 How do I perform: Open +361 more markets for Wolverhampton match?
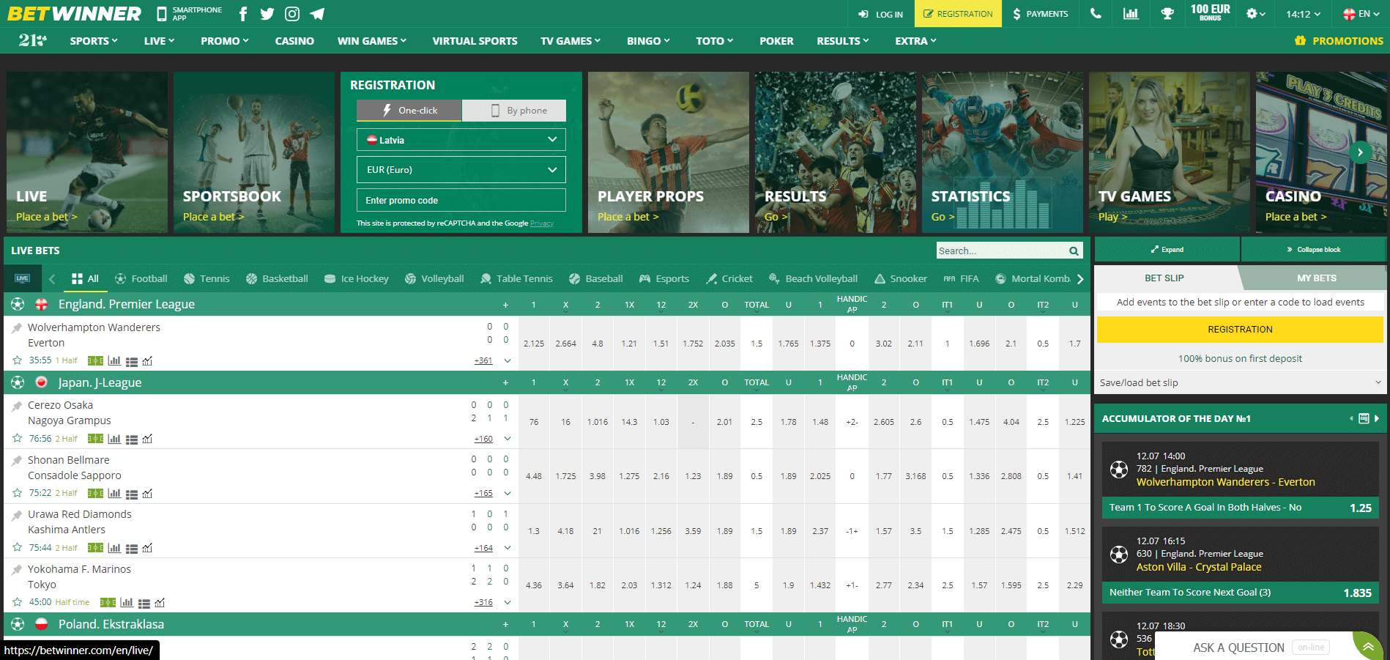click(x=483, y=361)
